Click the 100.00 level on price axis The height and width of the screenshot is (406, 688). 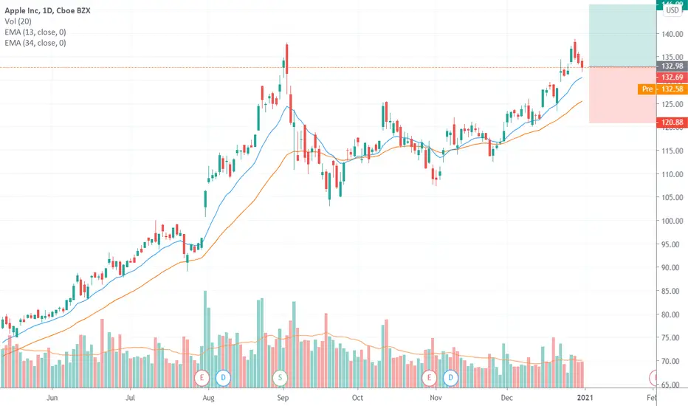click(x=672, y=221)
